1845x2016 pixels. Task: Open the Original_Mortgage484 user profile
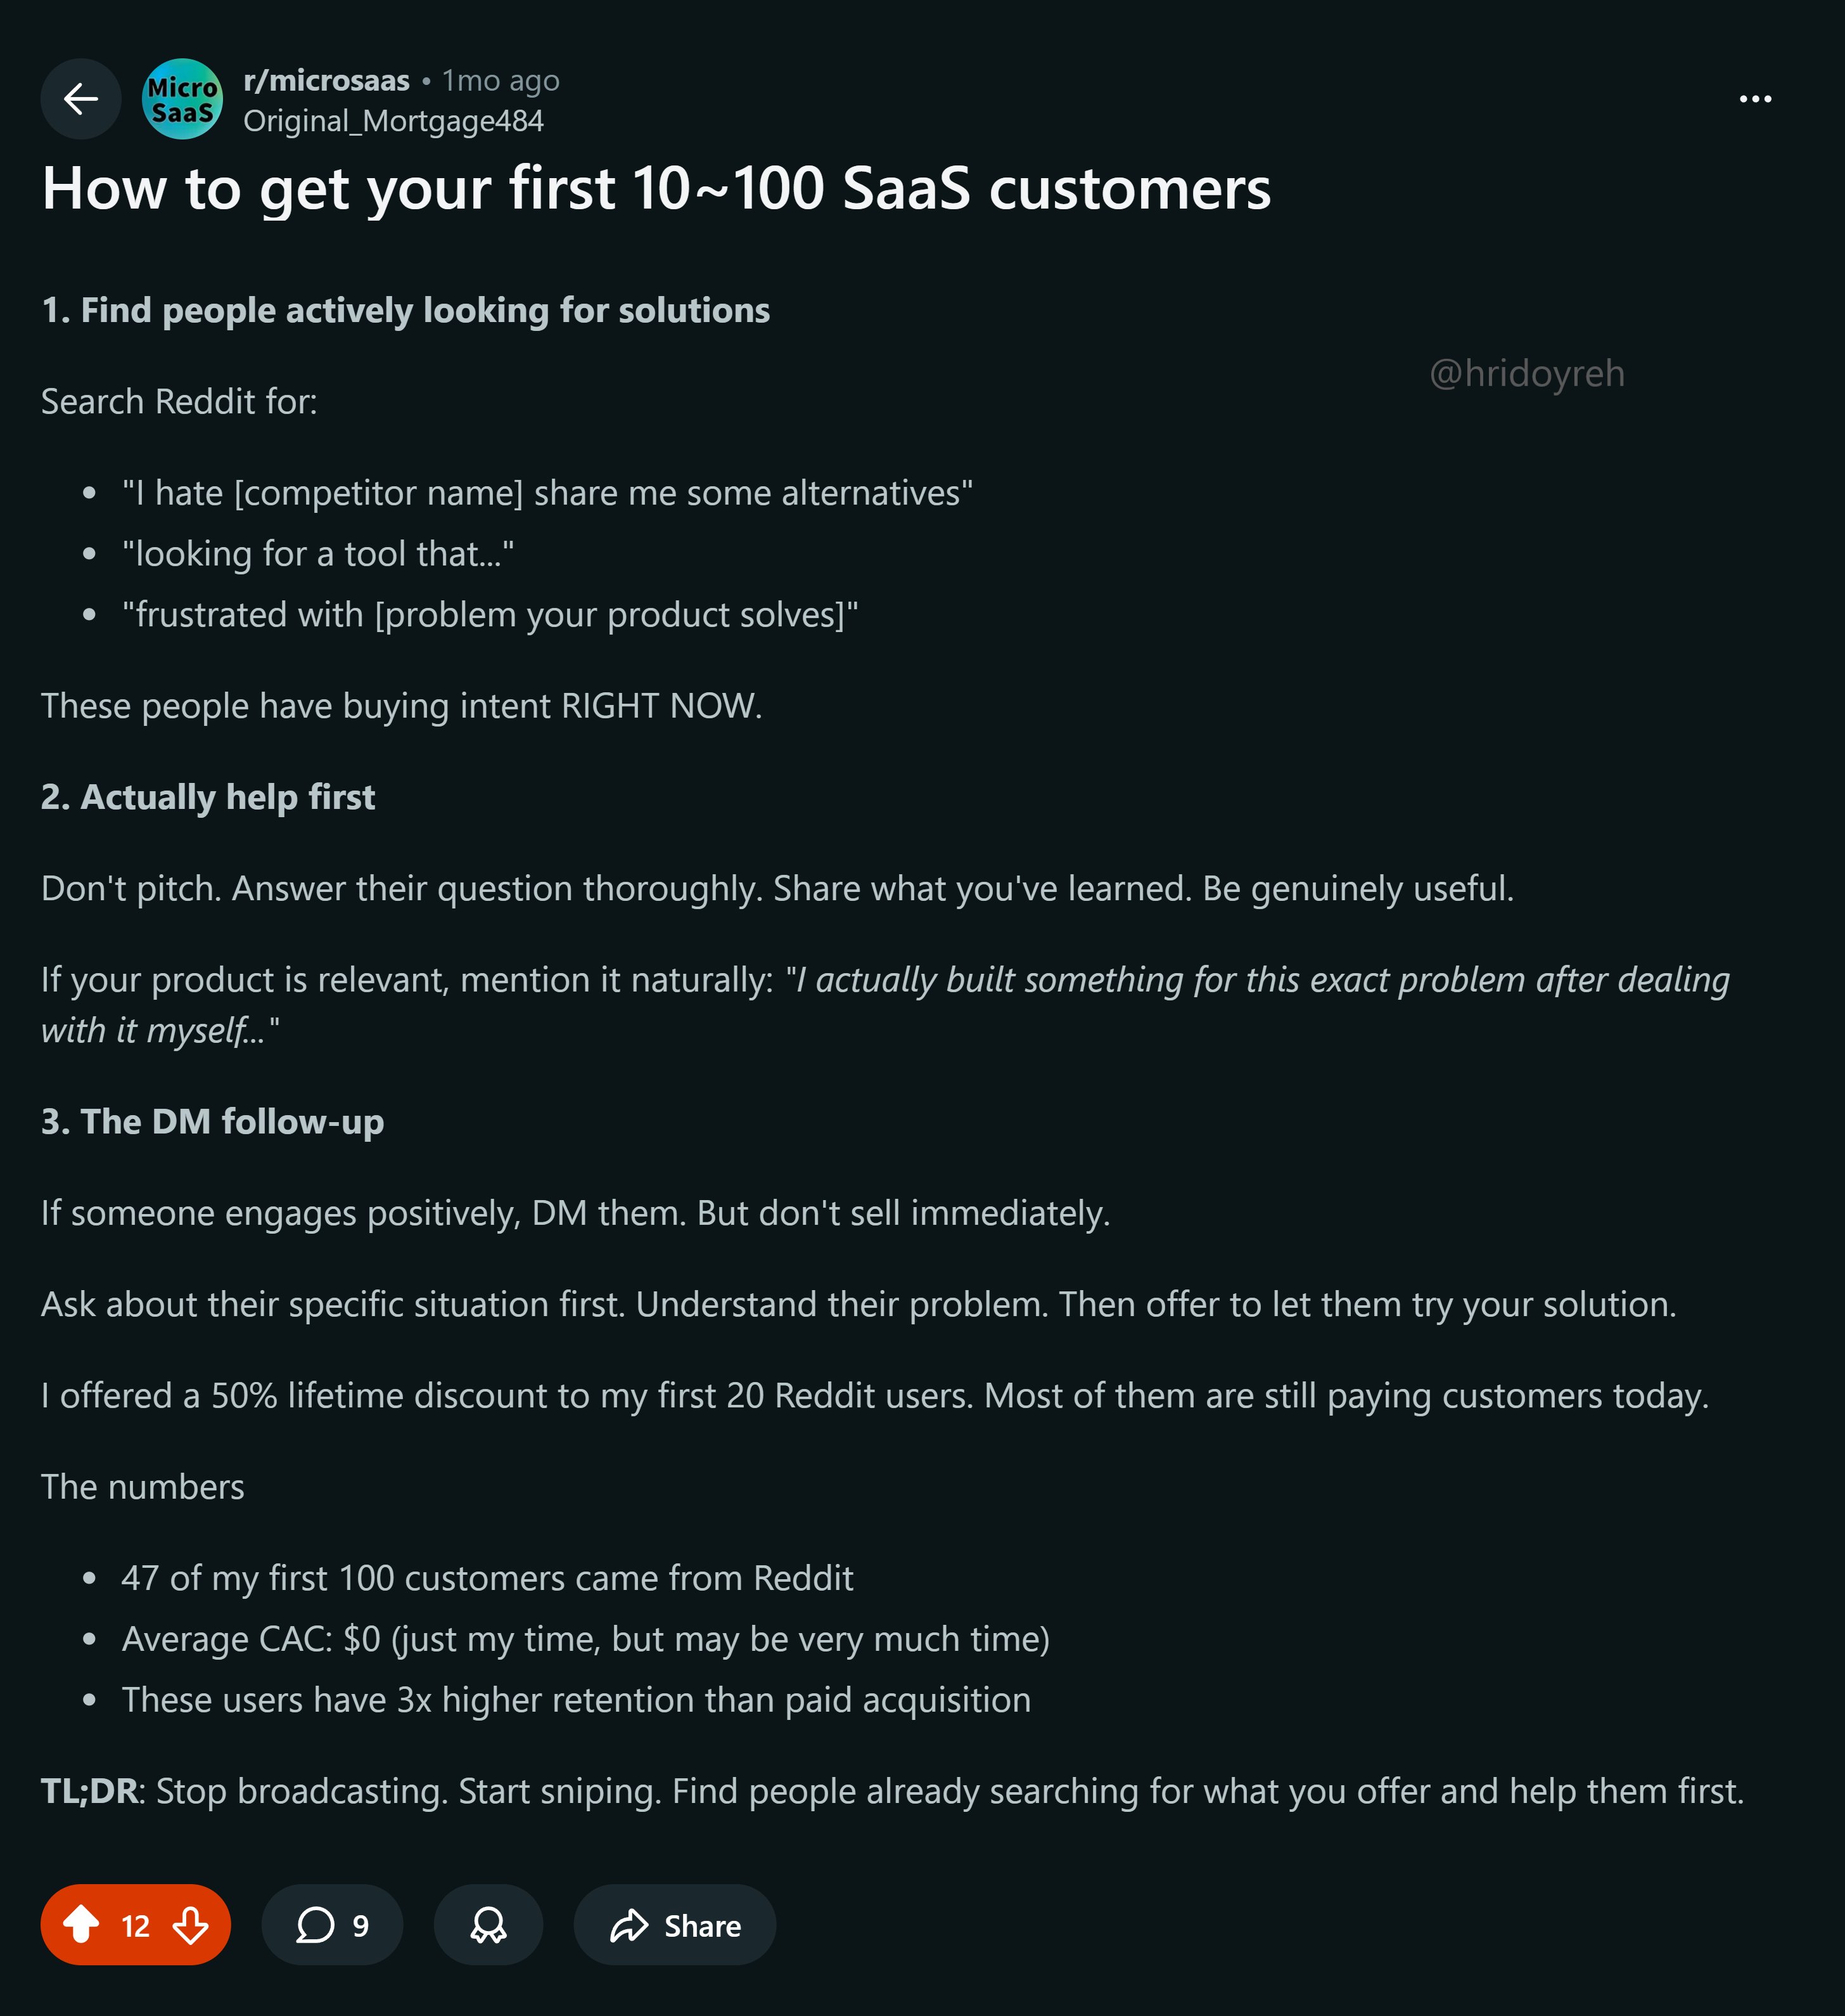(x=393, y=121)
